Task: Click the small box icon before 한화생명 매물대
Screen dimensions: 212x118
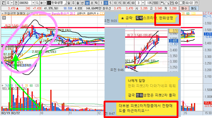Action: pos(2,14)
